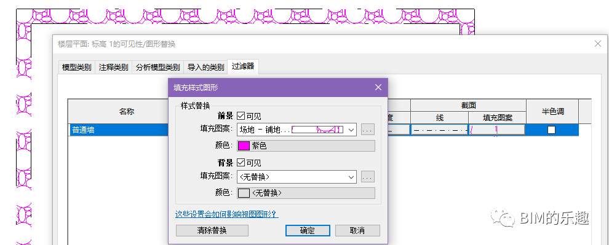Click the 半色调 column header
Image resolution: width=609 pixels, height=245 pixels.
tap(552, 111)
